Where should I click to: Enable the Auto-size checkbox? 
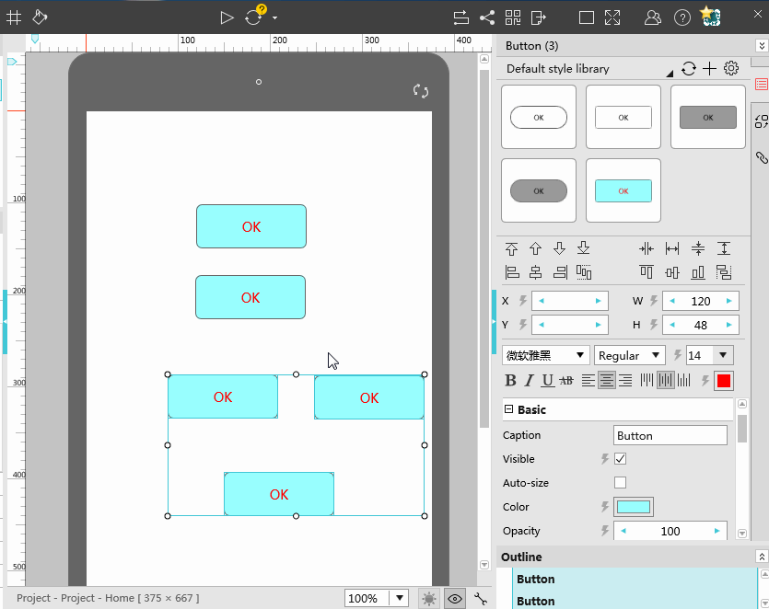tap(620, 483)
